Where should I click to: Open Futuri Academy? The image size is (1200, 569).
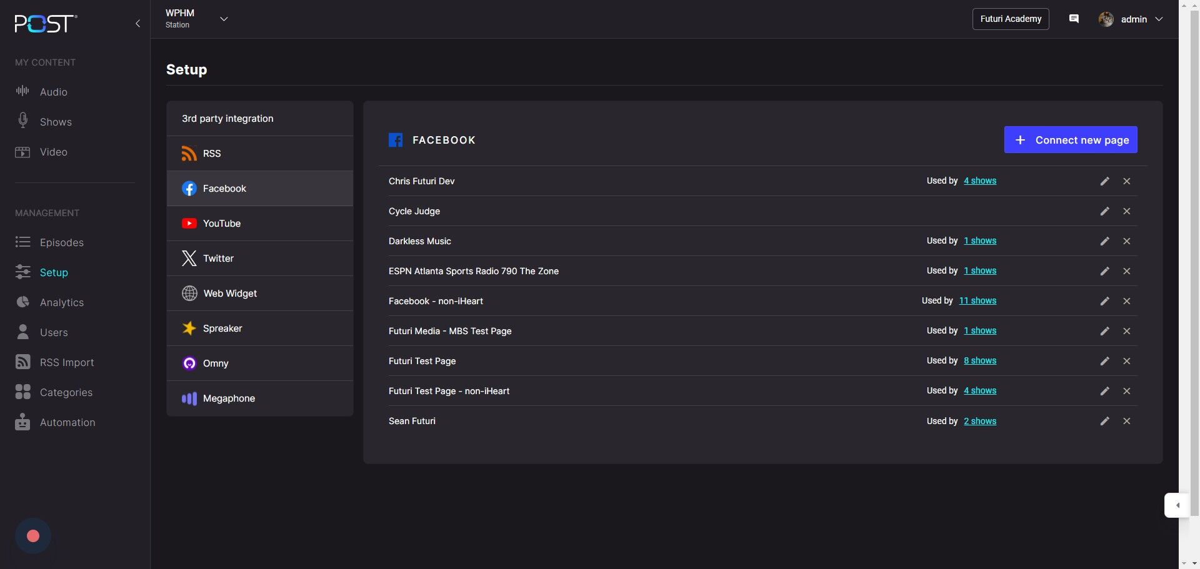[1011, 19]
